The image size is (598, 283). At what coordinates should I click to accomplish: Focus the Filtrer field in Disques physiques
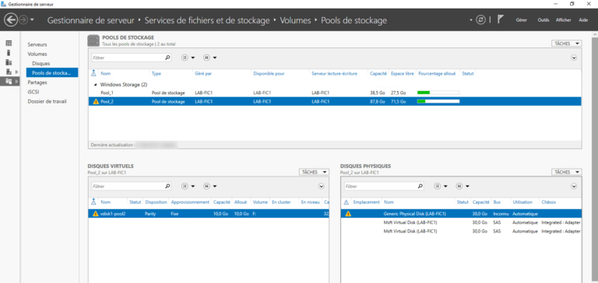tap(381, 187)
